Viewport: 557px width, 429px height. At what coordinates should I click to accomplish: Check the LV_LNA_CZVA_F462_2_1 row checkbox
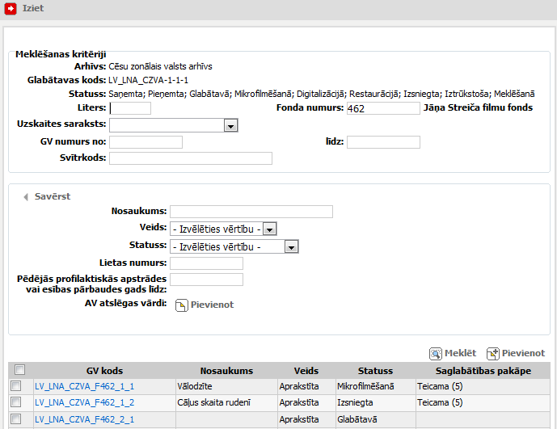[x=15, y=419]
